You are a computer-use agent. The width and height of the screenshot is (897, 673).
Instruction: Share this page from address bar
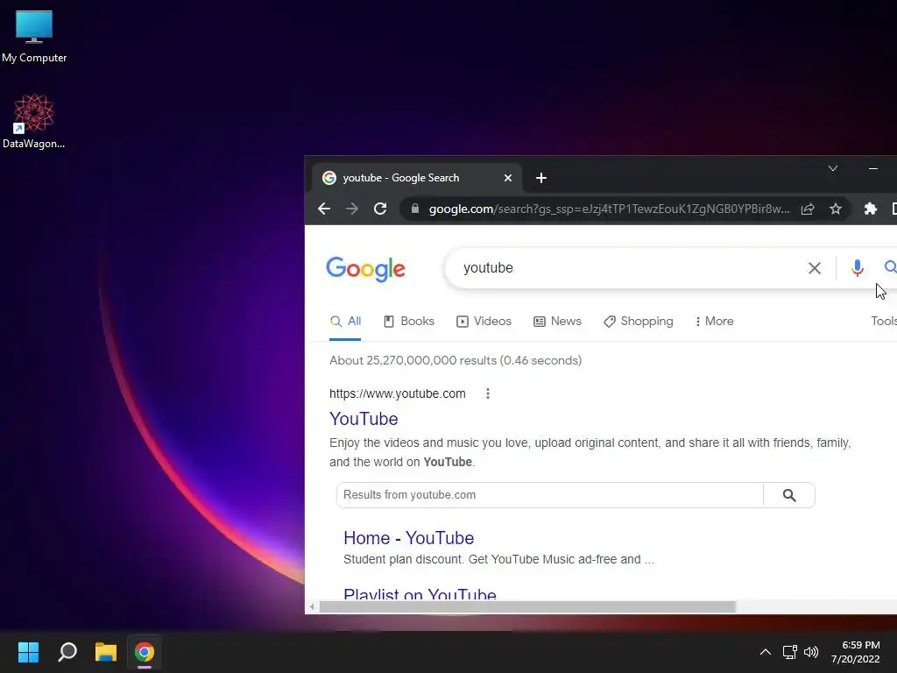pos(808,209)
